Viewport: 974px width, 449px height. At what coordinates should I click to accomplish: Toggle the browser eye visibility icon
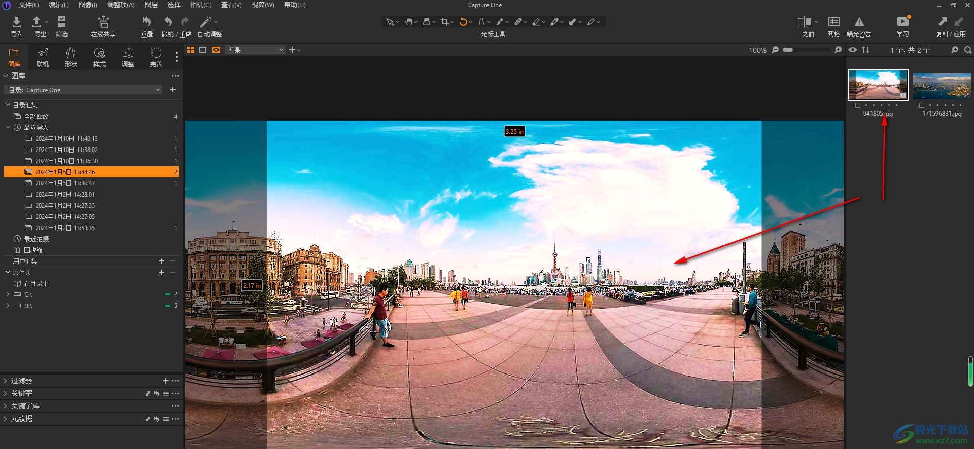(853, 50)
